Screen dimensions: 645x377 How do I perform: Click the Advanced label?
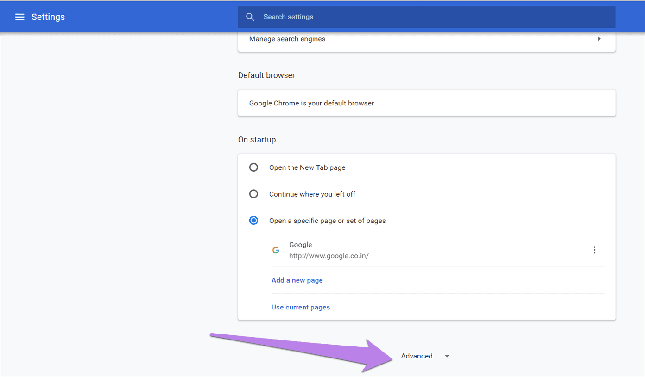[417, 356]
